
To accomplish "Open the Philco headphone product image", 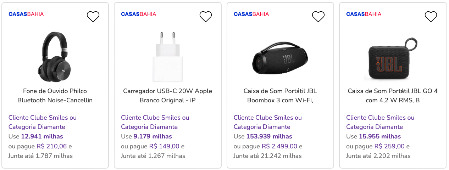I will [x=55, y=56].
